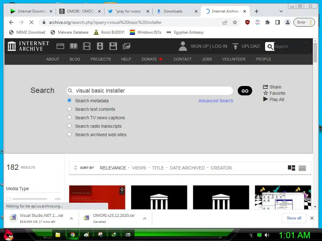This screenshot has width=322, height=241.
Task: Click the volume speaker in the system tray
Action: coord(267,235)
